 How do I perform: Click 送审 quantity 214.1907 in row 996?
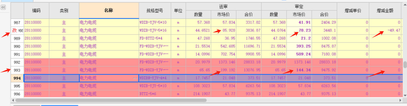[198, 94]
